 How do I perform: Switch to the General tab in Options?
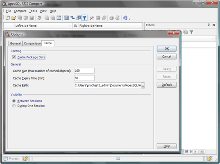(x=15, y=43)
